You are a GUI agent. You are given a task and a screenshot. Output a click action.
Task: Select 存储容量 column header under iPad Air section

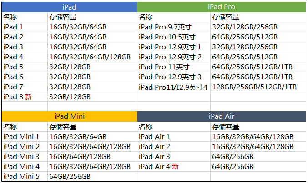[258, 127]
